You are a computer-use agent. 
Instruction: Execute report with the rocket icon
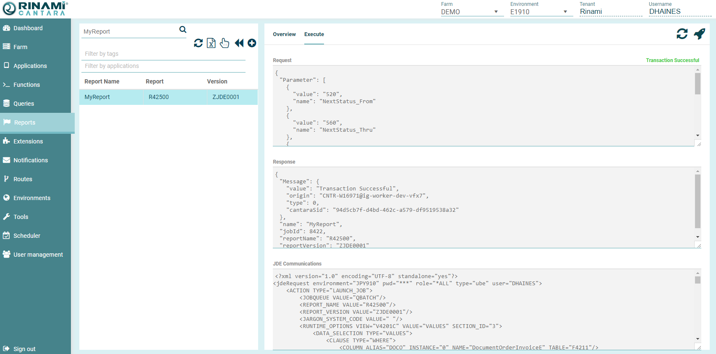coord(699,34)
